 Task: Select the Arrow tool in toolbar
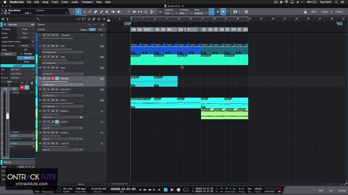(78, 12)
